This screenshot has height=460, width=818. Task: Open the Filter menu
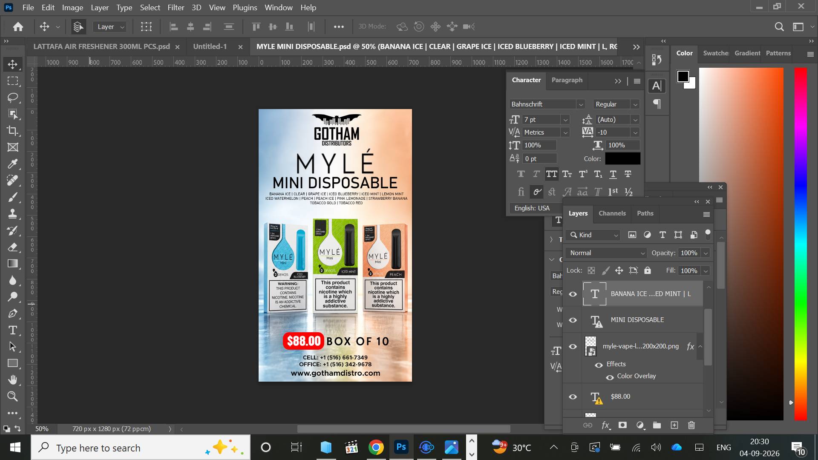[176, 8]
